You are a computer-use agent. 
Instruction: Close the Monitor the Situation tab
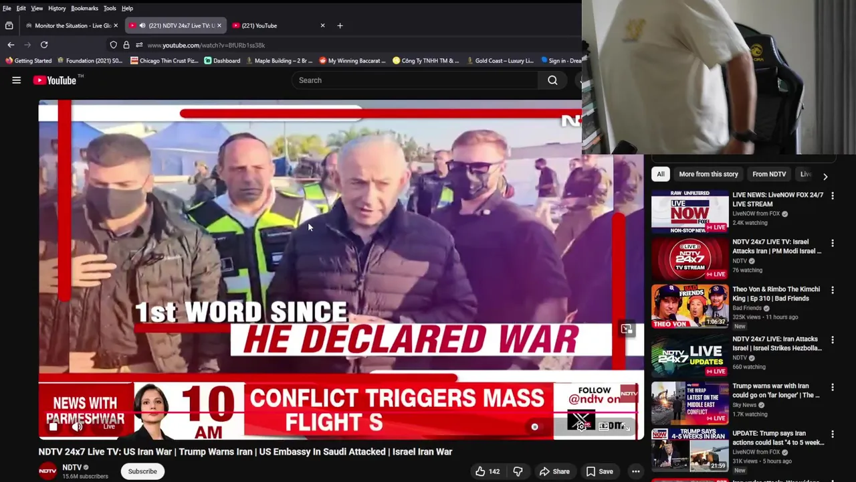116,25
